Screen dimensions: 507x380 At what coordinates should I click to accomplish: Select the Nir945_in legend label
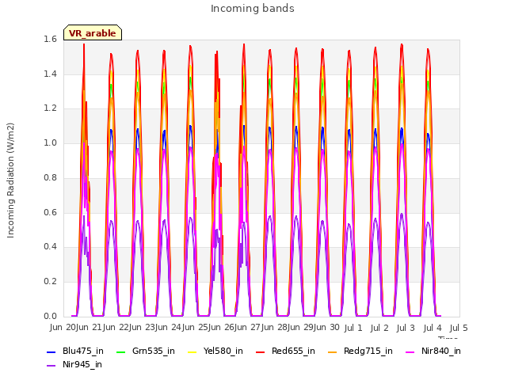(x=82, y=365)
